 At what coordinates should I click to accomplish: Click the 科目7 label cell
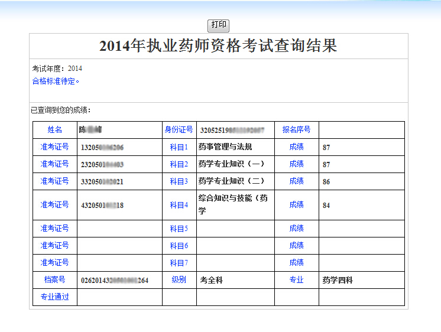(179, 263)
